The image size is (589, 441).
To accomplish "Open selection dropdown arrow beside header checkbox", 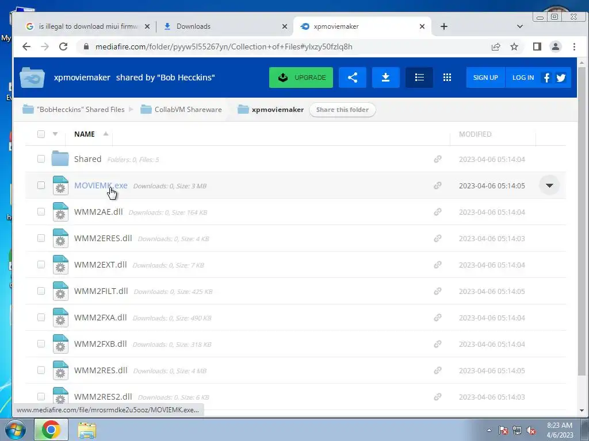I will tap(55, 134).
